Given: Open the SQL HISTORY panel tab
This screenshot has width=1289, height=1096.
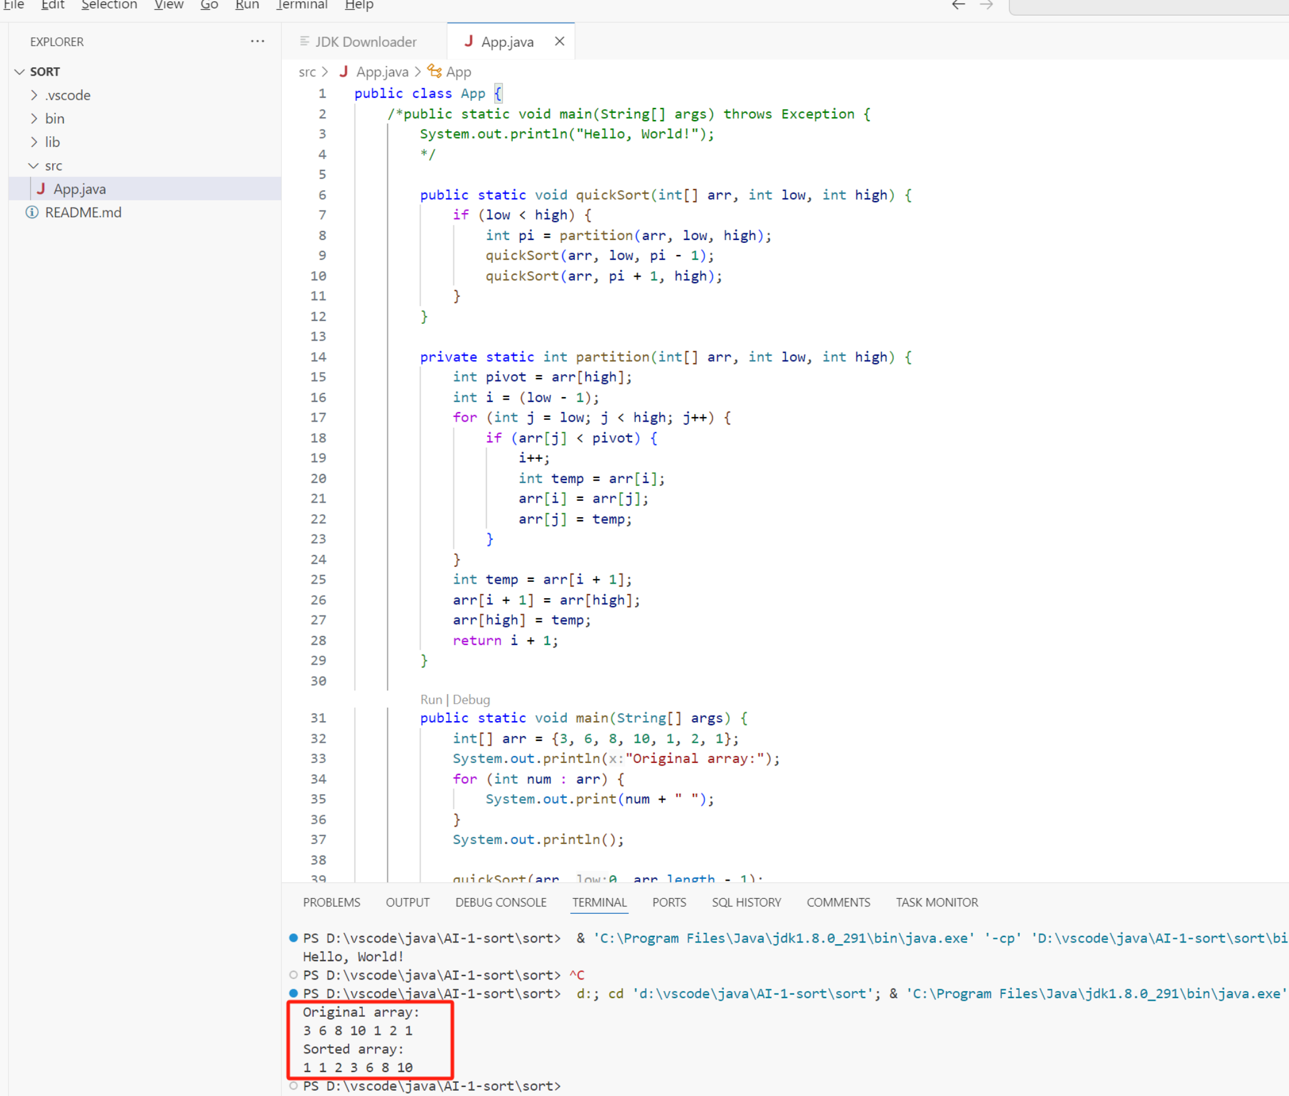Looking at the screenshot, I should pos(746,902).
